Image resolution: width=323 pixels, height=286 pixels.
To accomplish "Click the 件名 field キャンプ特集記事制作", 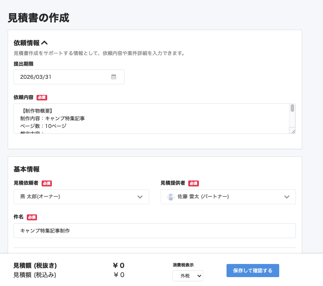I will (155, 231).
